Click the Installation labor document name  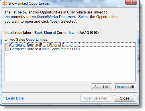click(40, 33)
